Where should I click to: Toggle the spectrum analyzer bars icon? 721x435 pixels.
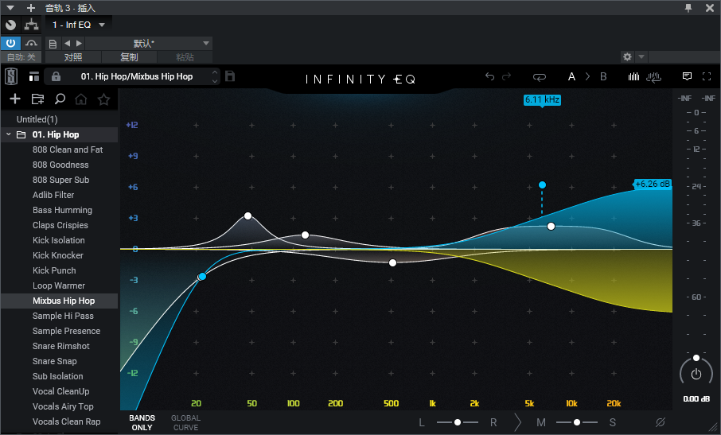633,76
